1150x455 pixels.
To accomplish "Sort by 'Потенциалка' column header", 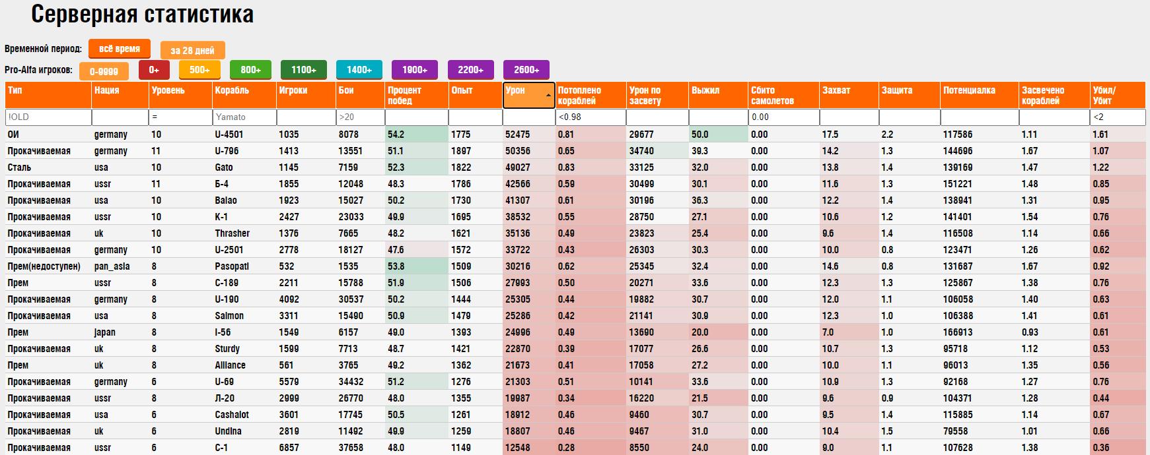I will (980, 95).
